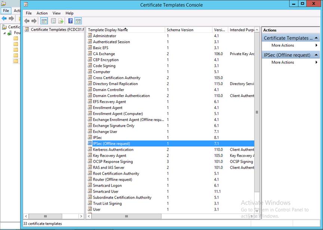Open the Action menu
The height and width of the screenshot is (230, 323).
click(x=42, y=13)
